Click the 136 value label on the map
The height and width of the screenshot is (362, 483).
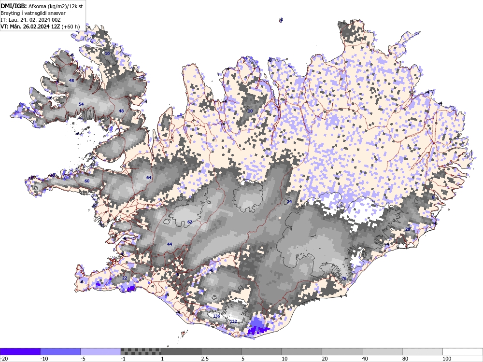216,316
